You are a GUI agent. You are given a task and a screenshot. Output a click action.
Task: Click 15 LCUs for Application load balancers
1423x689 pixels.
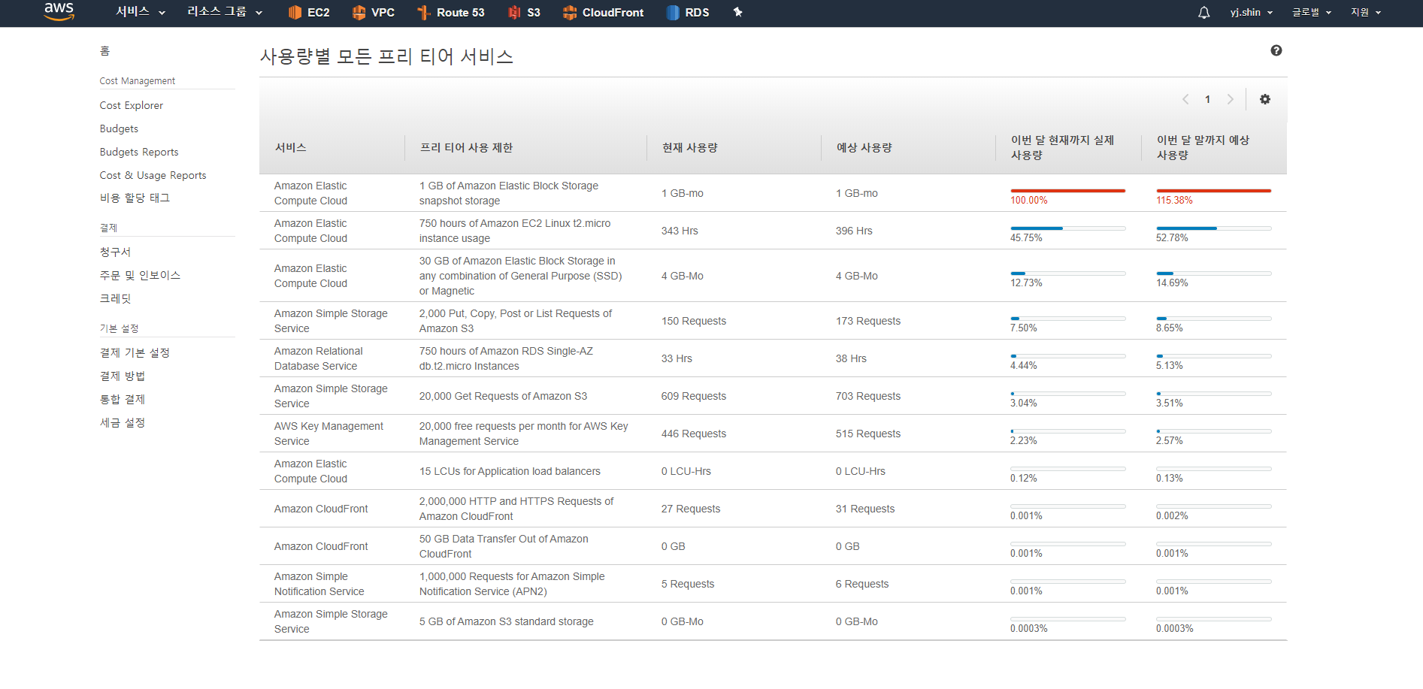click(x=510, y=471)
